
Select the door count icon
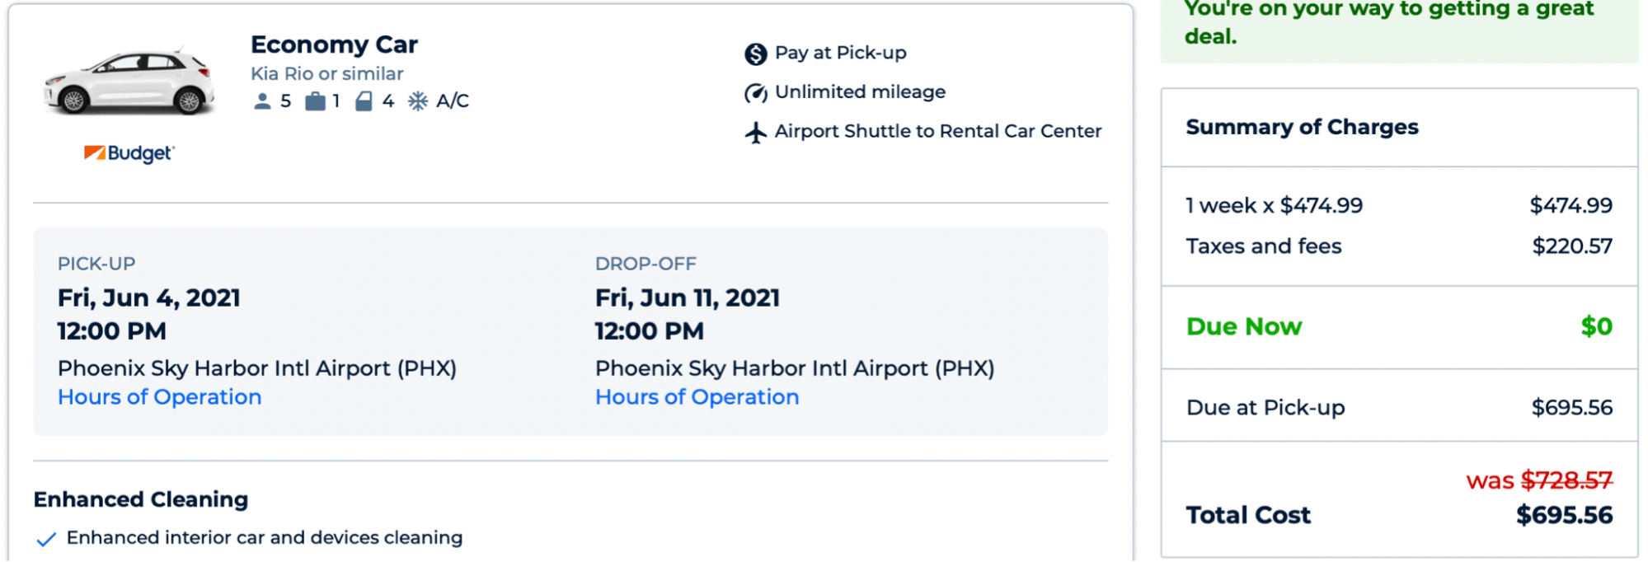click(363, 101)
